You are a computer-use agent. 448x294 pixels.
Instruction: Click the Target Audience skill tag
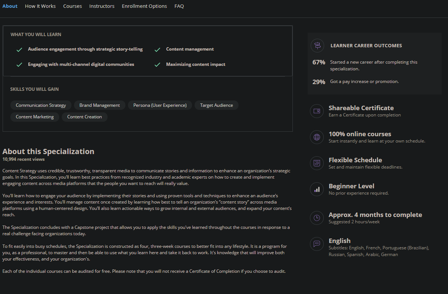click(217, 105)
